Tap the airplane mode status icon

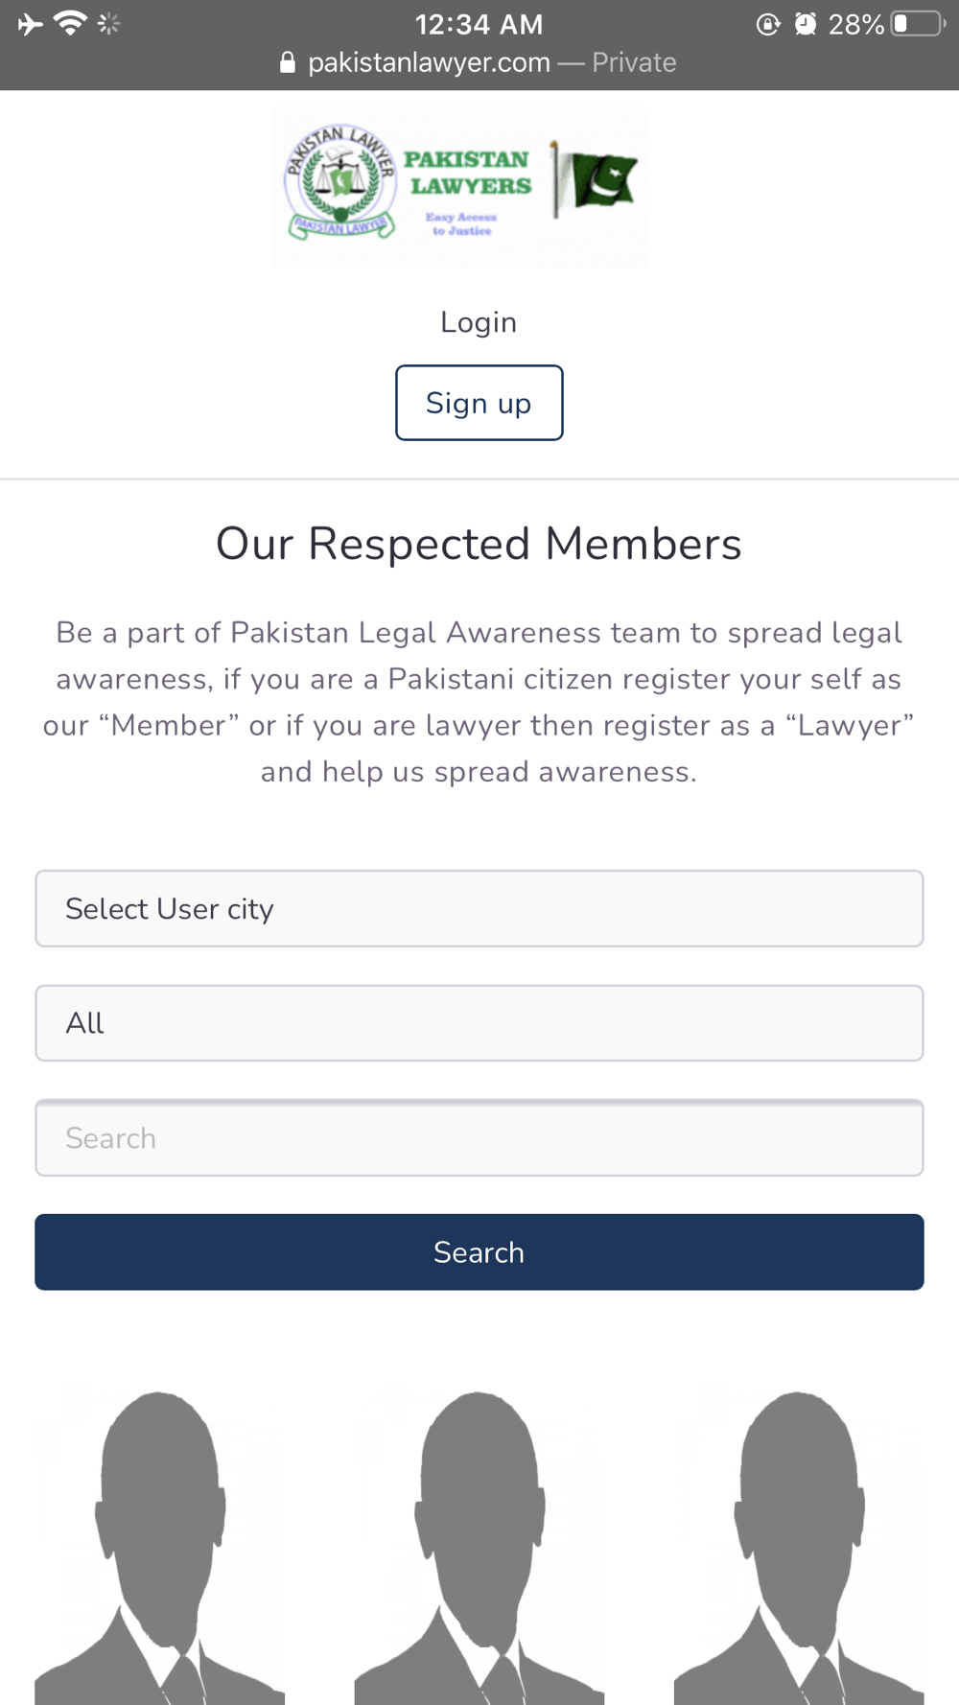point(30,24)
